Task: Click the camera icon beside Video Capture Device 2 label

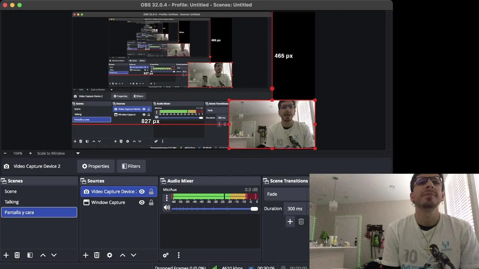Action: point(6,166)
